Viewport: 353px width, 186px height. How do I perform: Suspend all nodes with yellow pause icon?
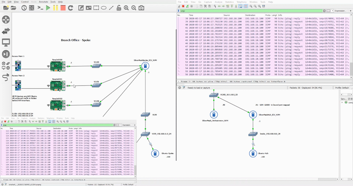(x=55, y=8)
